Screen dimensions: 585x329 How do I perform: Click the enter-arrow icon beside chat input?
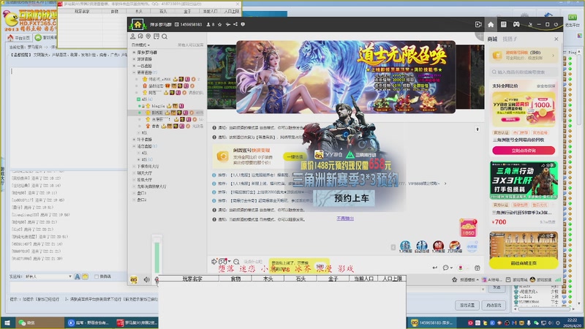pyautogui.click(x=434, y=268)
